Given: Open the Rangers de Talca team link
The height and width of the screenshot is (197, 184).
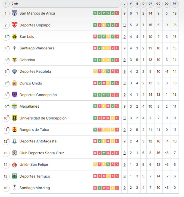Looking at the screenshot, I should pyautogui.click(x=34, y=130).
